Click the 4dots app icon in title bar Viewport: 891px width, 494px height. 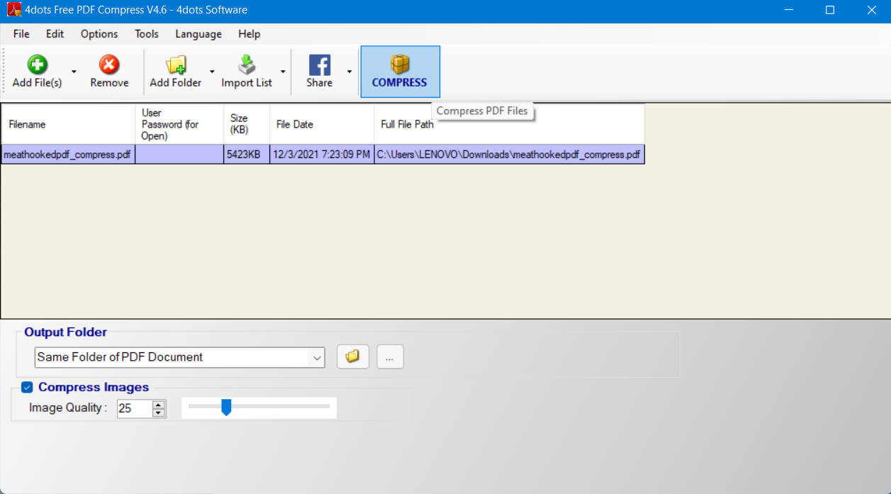(13, 10)
